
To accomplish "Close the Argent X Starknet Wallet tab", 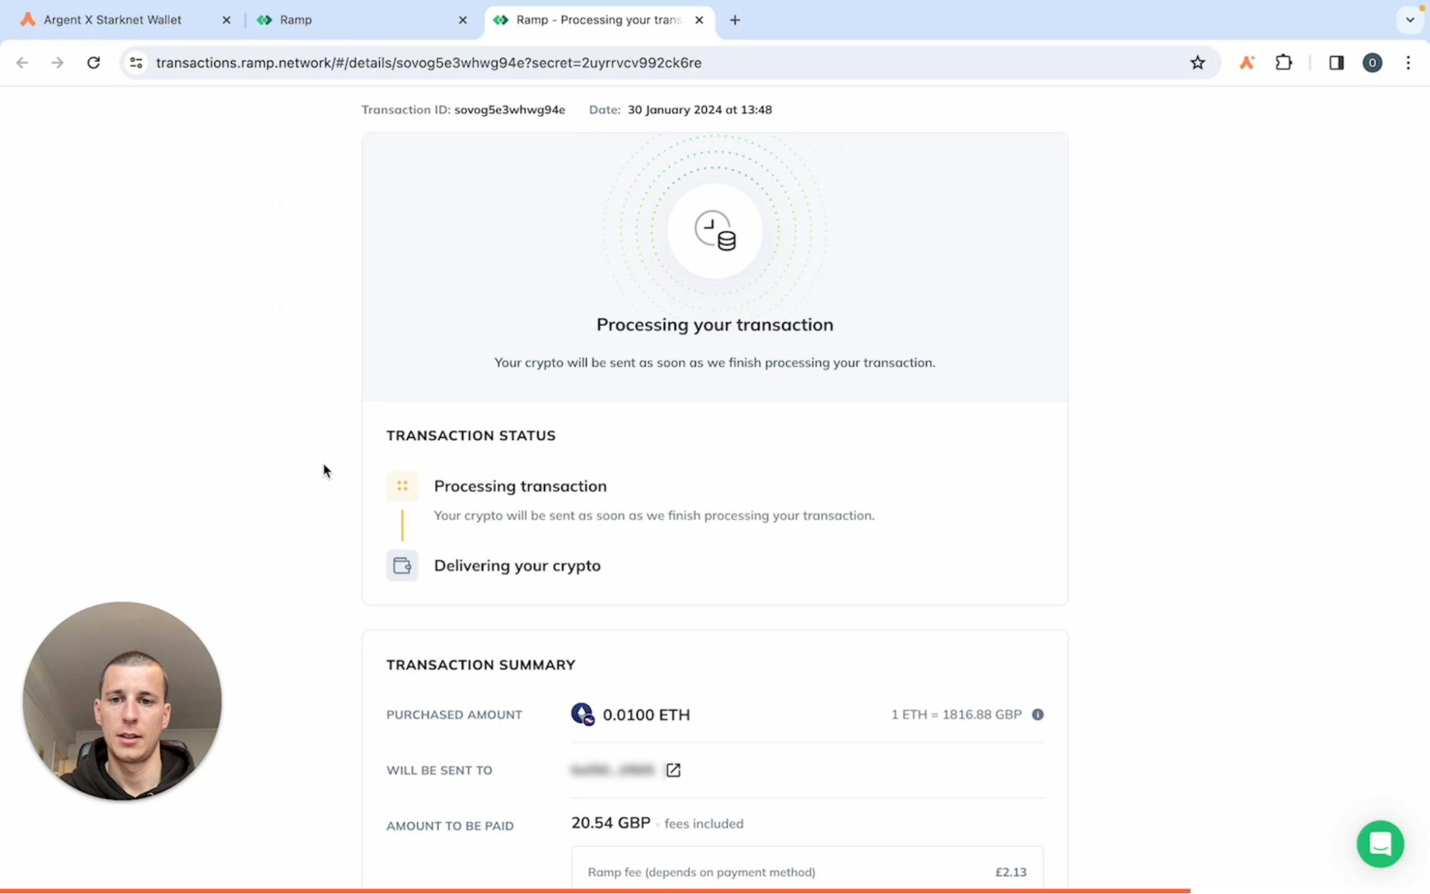I will tap(227, 20).
